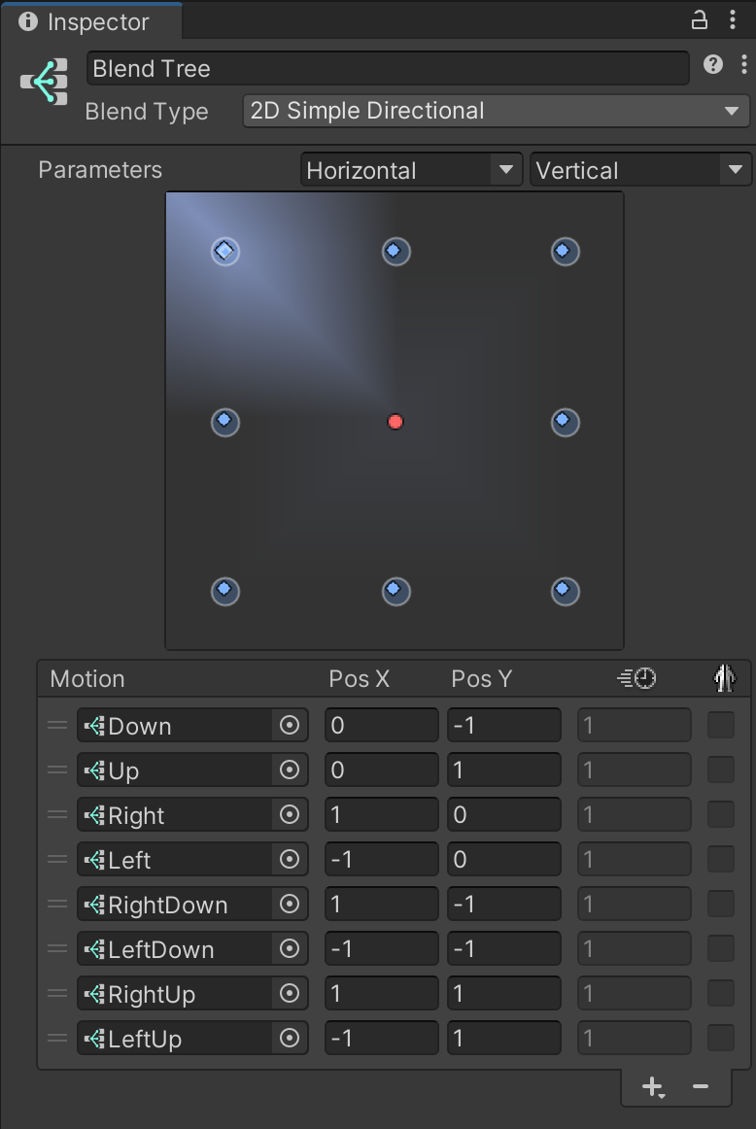This screenshot has height=1129, width=756.
Task: Click the Blend Tree name field
Action: pyautogui.click(x=387, y=69)
